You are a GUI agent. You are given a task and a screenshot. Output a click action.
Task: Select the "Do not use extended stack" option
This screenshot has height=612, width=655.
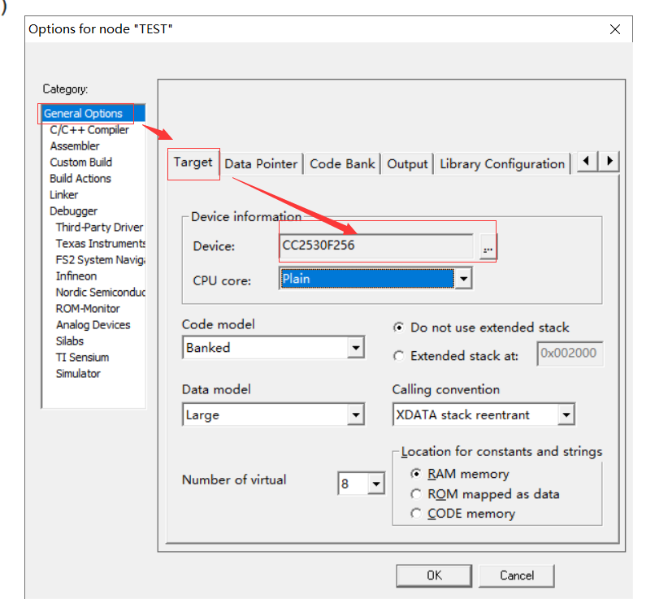[398, 328]
